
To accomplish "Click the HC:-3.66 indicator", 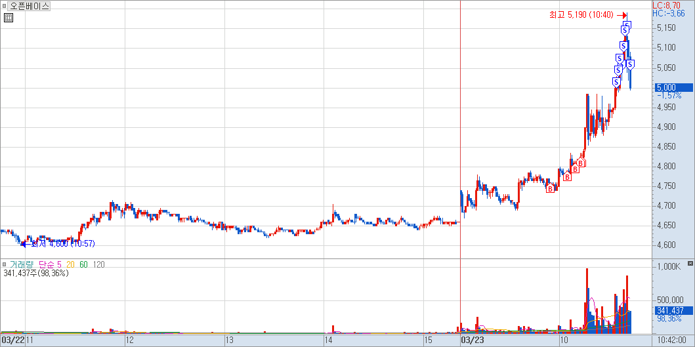I will pos(668,13).
